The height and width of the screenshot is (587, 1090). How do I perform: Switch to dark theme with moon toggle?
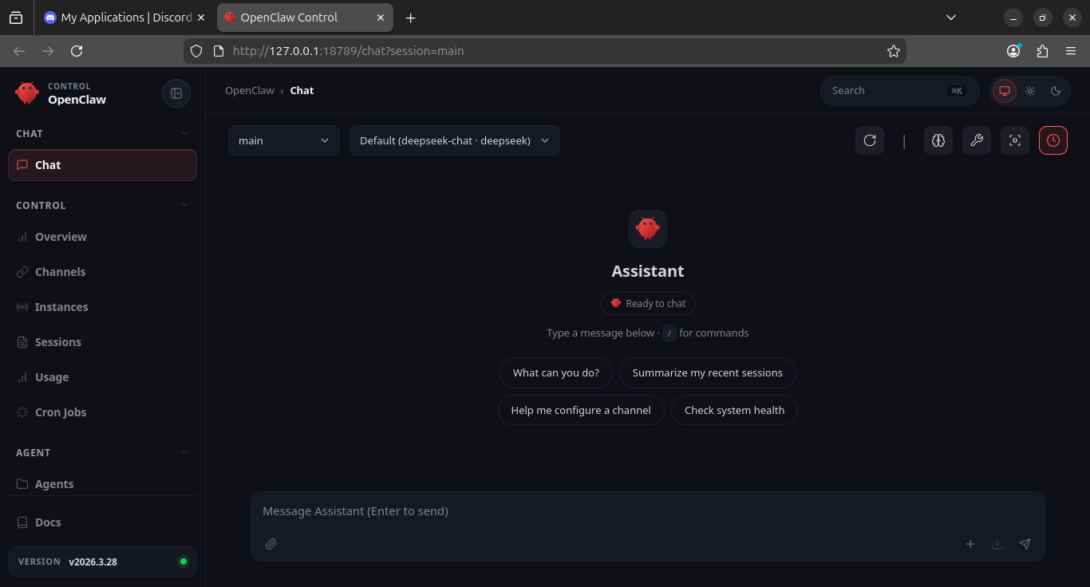[1056, 90]
